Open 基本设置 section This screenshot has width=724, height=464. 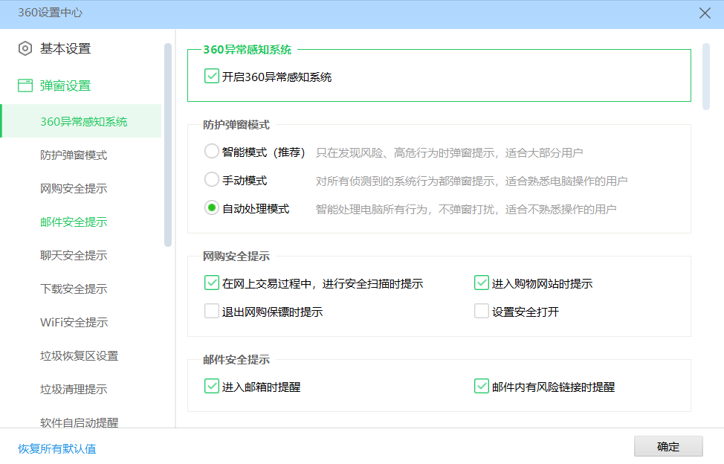point(65,48)
